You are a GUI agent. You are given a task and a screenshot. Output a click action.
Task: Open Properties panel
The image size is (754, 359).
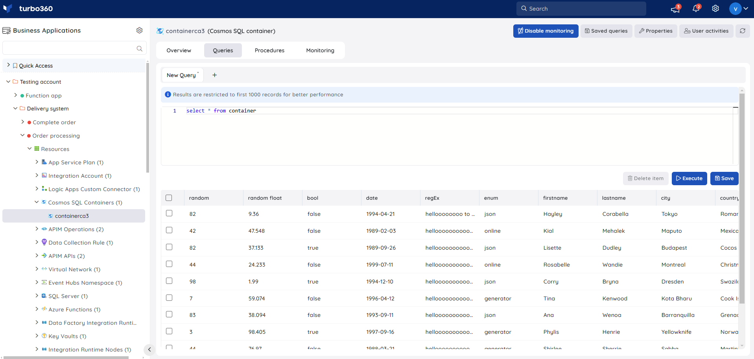656,31
